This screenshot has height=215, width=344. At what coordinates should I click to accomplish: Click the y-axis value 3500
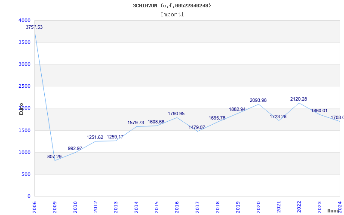click(x=25, y=42)
